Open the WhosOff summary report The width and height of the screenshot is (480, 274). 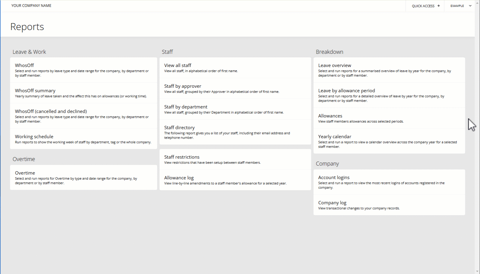tap(84, 93)
